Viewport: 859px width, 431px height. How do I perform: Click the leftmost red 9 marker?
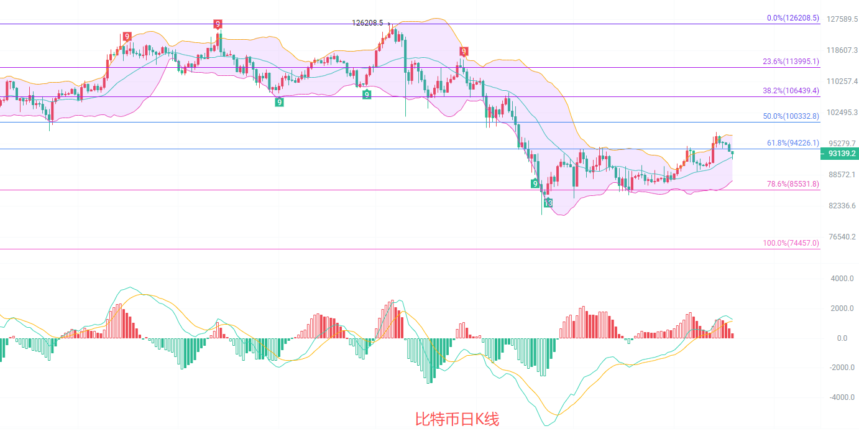[x=127, y=37]
